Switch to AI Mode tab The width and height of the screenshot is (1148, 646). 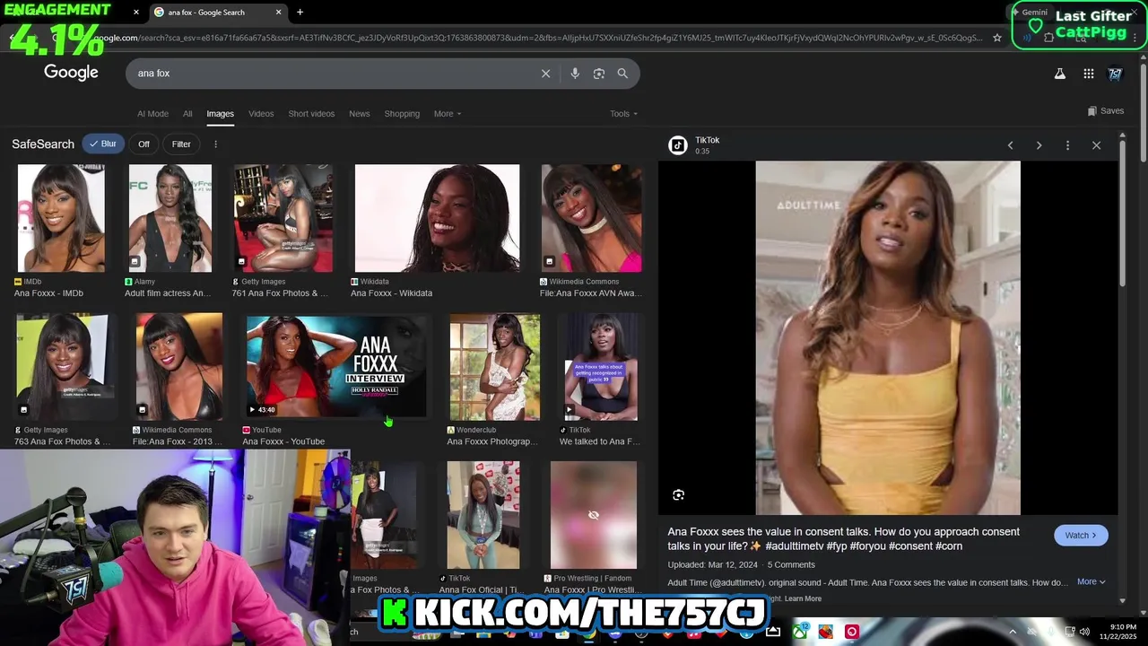click(152, 114)
